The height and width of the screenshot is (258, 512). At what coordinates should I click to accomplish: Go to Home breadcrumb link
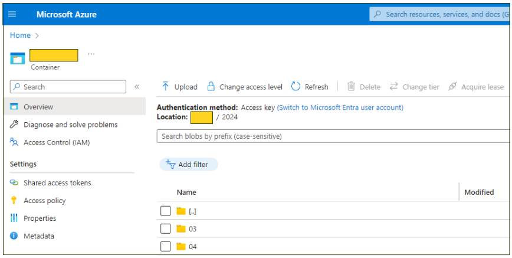coord(20,35)
